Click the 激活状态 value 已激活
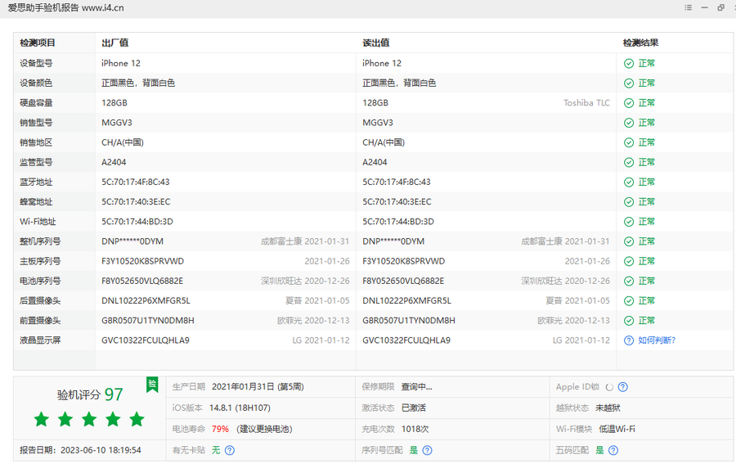This screenshot has width=736, height=464. point(414,408)
